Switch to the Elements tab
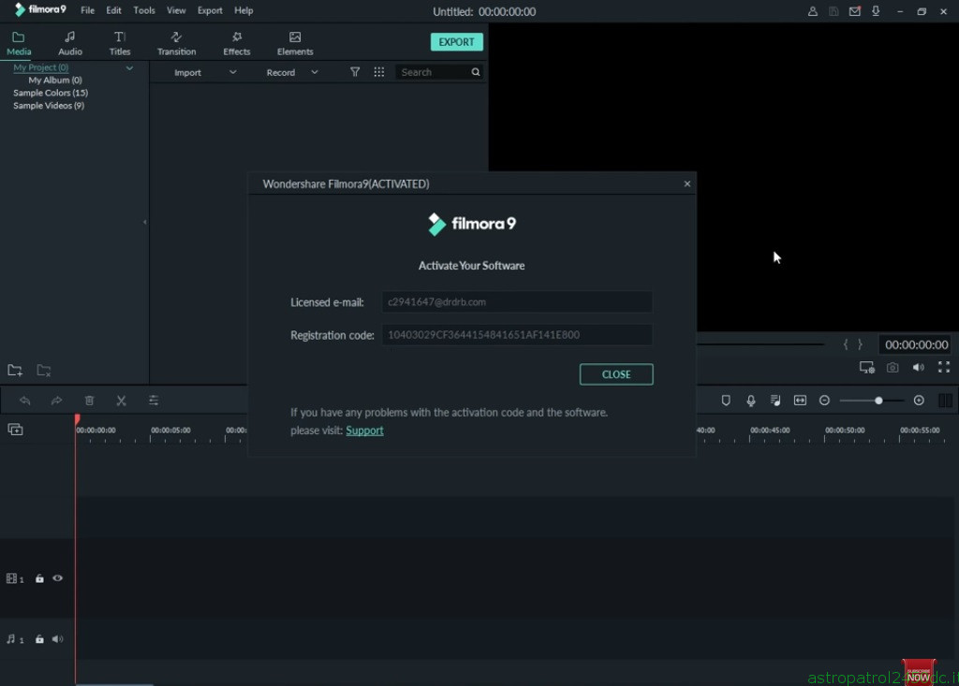This screenshot has height=686, width=959. pyautogui.click(x=295, y=43)
